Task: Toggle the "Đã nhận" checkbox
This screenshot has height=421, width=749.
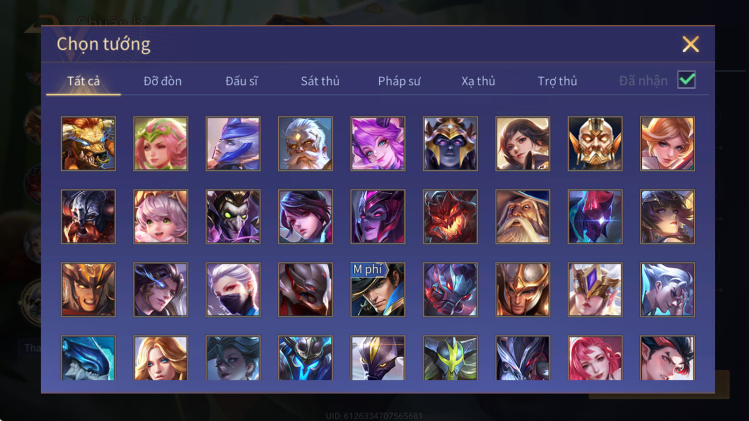Action: click(687, 80)
